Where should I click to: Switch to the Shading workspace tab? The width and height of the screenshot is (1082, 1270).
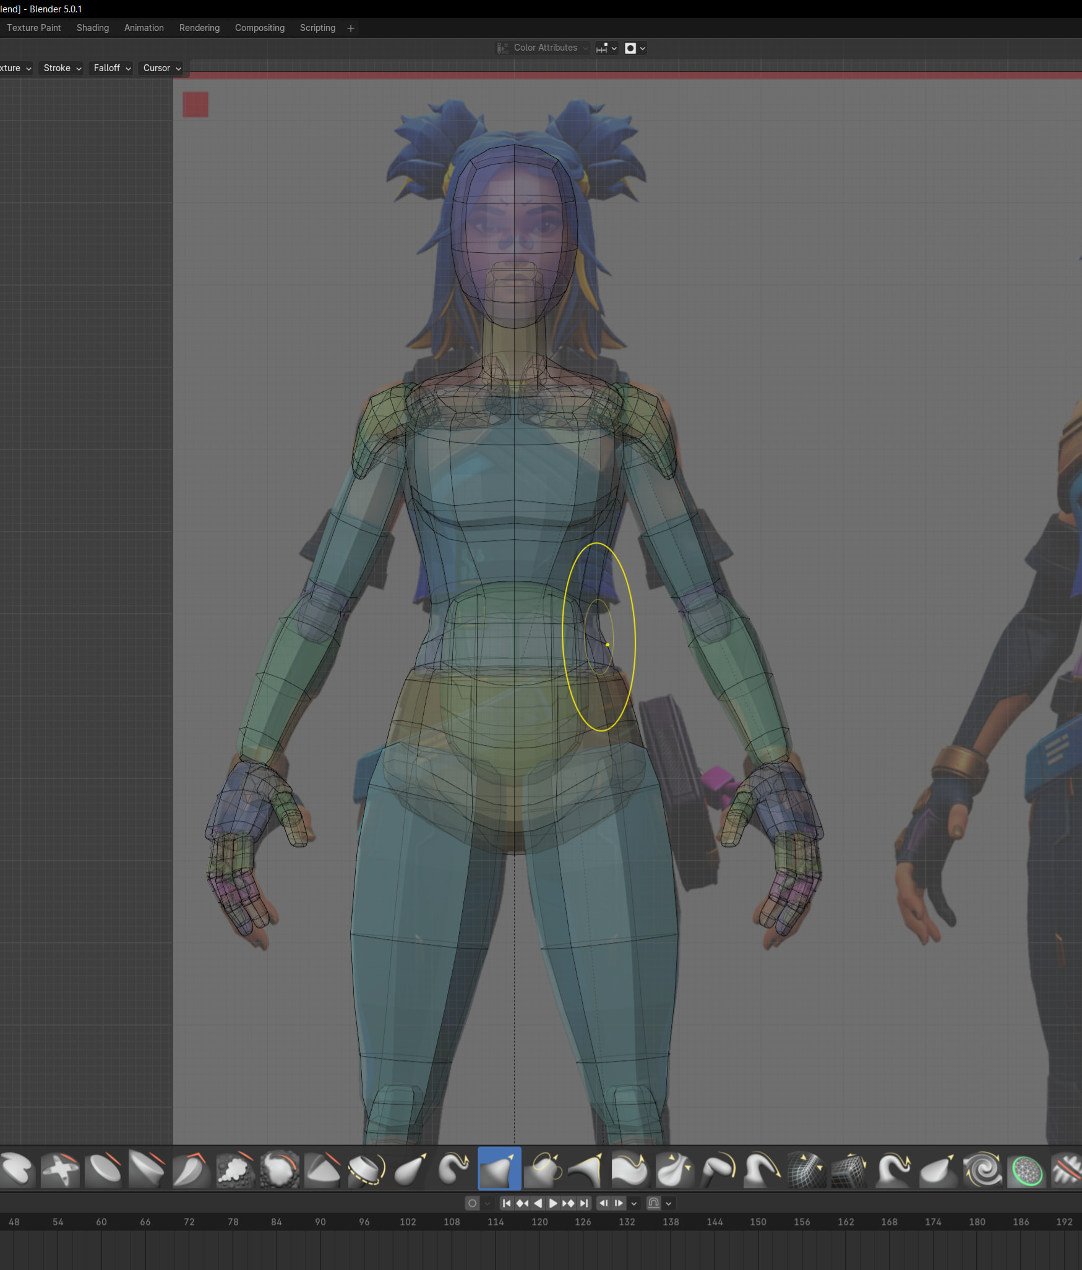pyautogui.click(x=93, y=28)
